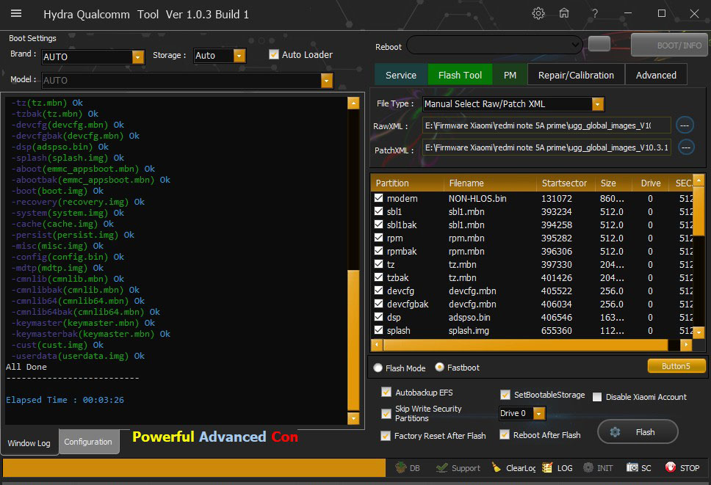711x485 pixels.
Task: Click the DB icon in status bar
Action: 402,467
